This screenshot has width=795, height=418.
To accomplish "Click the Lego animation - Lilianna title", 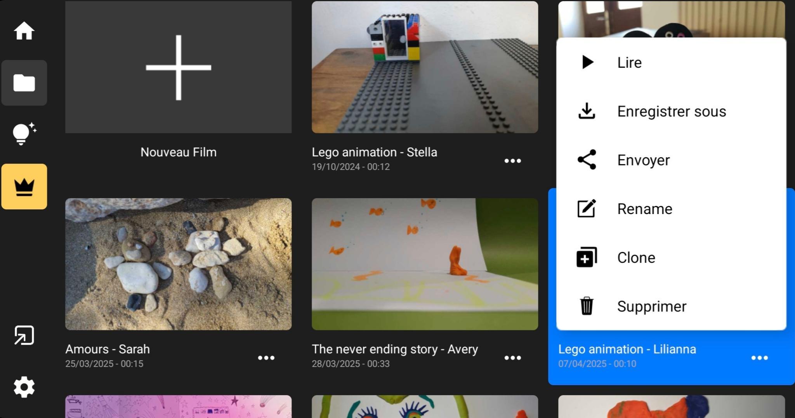I will (627, 349).
